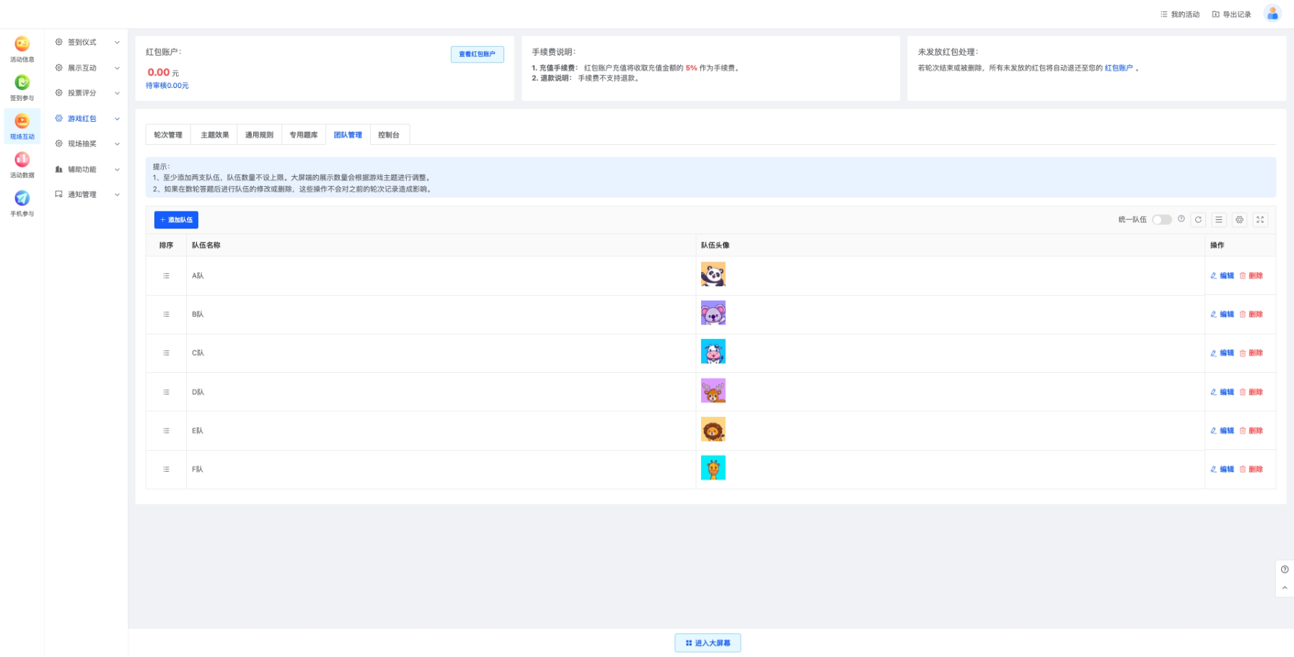Click the A队 panda avatar thumbnail
The width and height of the screenshot is (1294, 657).
pyautogui.click(x=713, y=275)
